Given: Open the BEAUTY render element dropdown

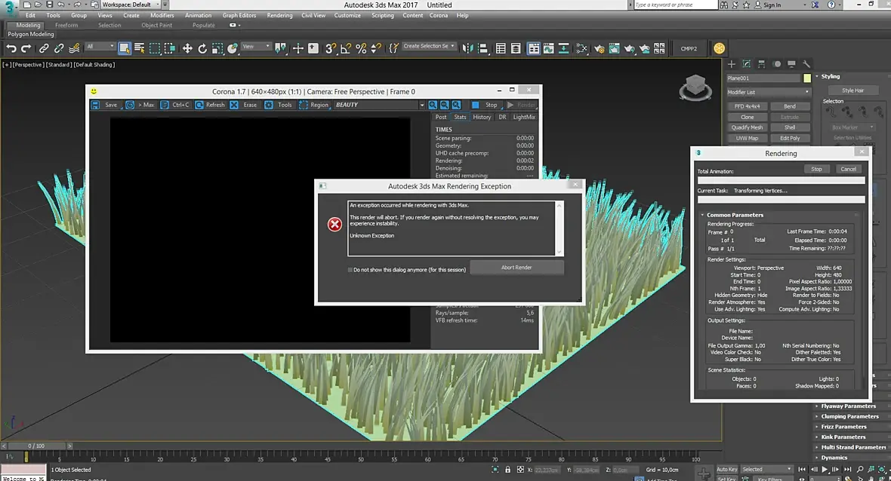Looking at the screenshot, I should click(378, 105).
